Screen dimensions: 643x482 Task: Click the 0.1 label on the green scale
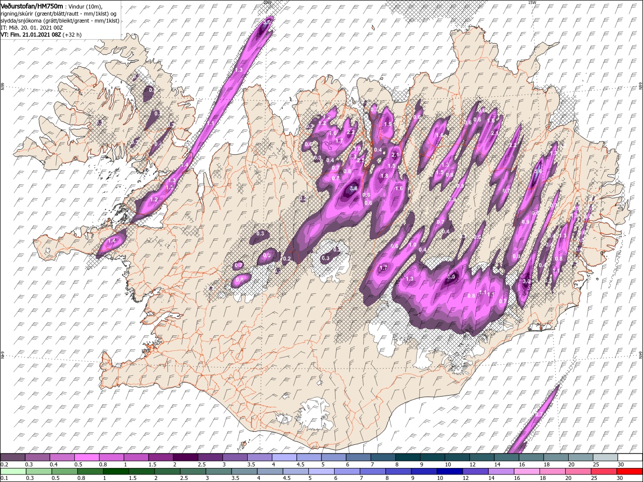4,478
